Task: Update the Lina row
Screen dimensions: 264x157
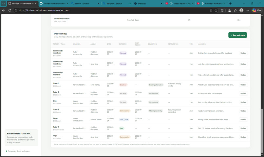Action: pyautogui.click(x=243, y=102)
